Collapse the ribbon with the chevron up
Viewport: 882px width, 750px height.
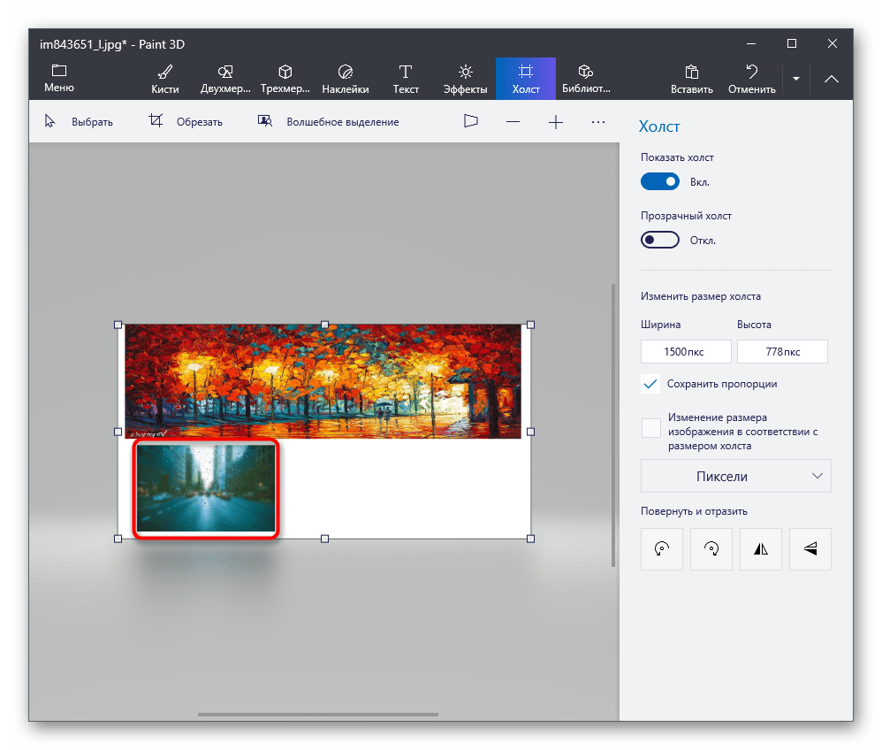pos(832,79)
